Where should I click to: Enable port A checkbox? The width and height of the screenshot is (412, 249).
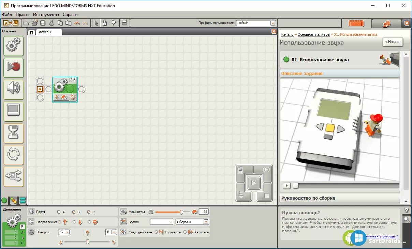(59, 212)
